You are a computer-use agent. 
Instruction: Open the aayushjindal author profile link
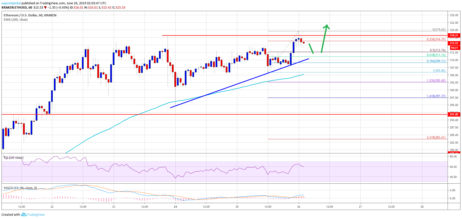(11, 3)
